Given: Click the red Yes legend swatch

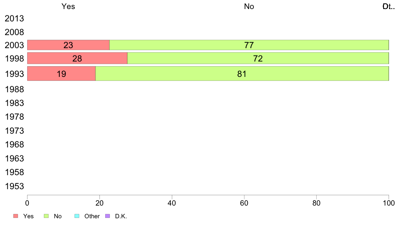Looking at the screenshot, I should tap(16, 216).
